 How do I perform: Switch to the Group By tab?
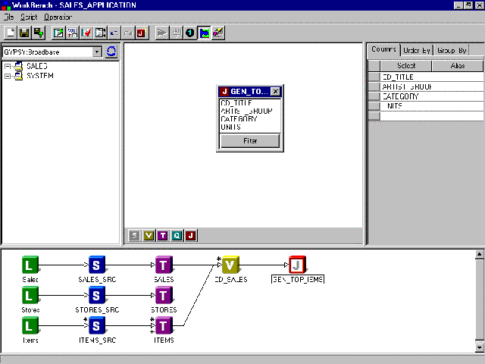(451, 50)
